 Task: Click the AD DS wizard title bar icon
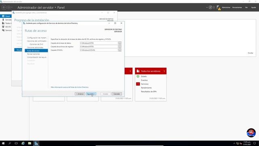click(24, 23)
